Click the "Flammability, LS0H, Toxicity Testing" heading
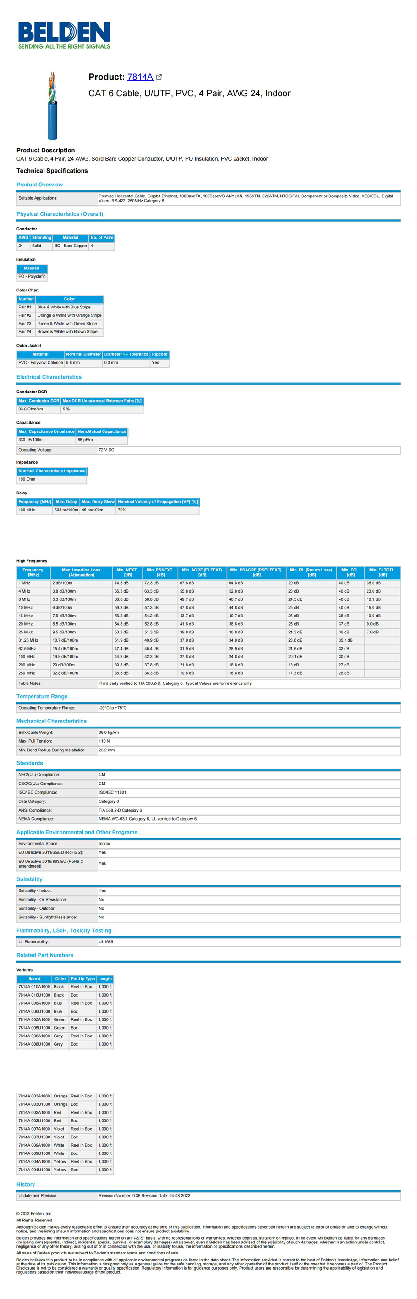 point(64,931)
